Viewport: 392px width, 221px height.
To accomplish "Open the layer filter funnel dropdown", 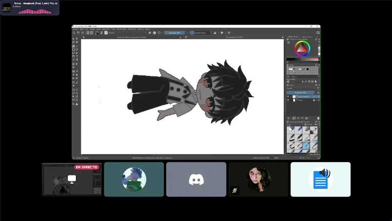I will [x=318, y=88].
